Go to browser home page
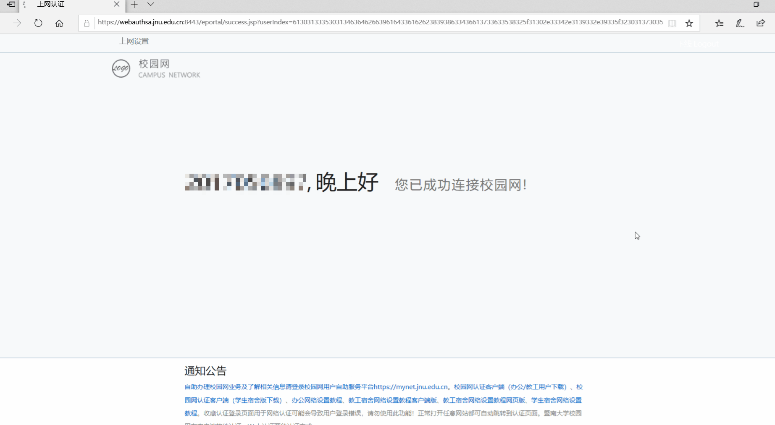This screenshot has height=425, width=775. 59,23
